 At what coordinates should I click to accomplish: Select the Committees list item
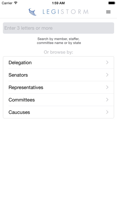point(58,100)
